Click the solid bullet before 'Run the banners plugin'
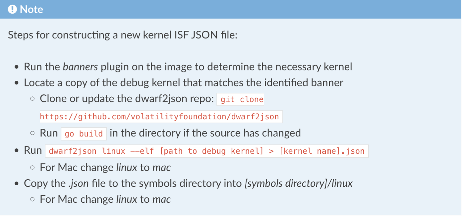 (17, 67)
